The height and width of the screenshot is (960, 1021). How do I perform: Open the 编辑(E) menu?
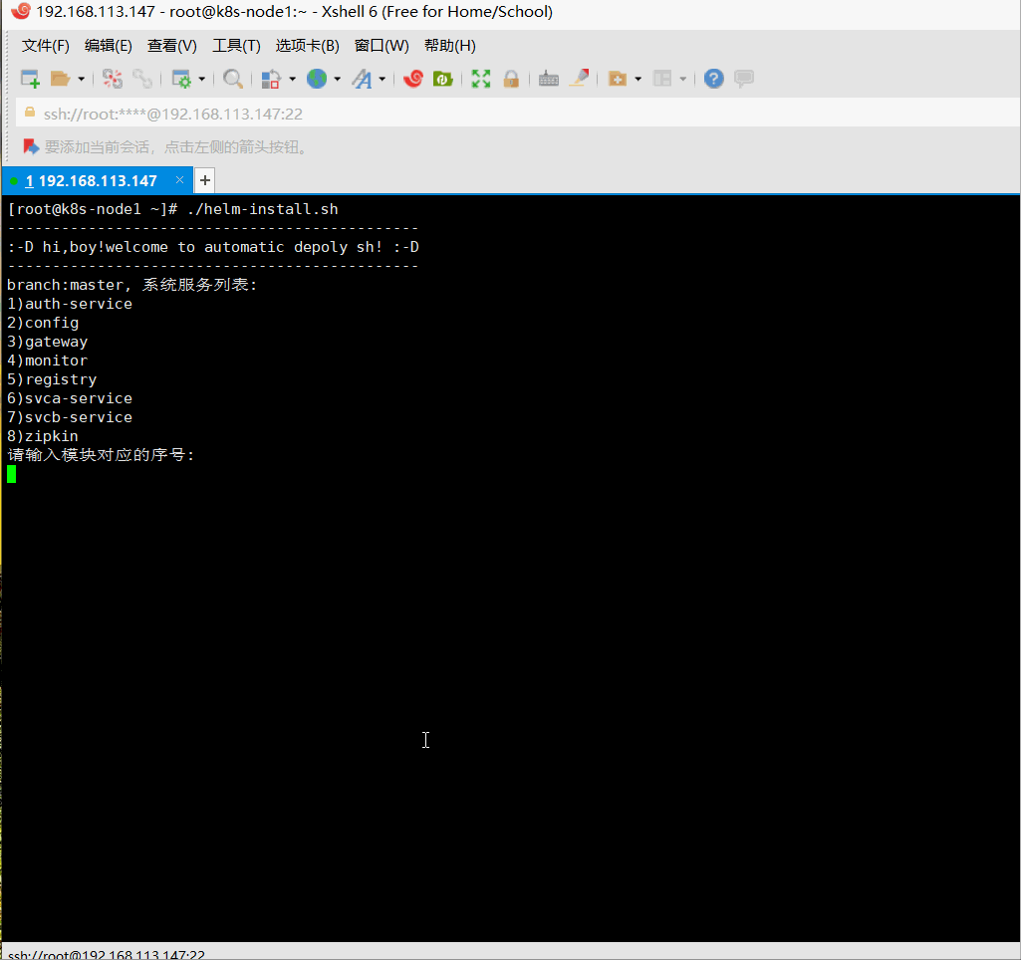[x=109, y=46]
